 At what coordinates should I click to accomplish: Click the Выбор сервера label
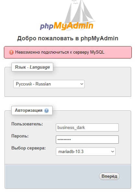29,148
